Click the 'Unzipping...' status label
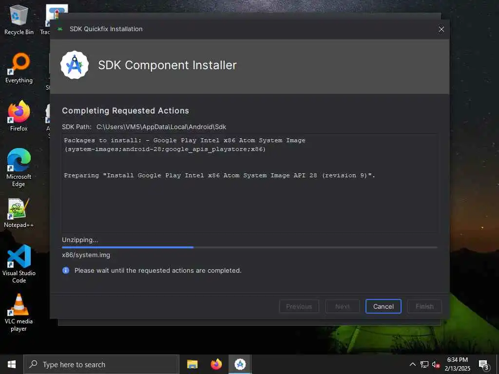 pos(80,240)
